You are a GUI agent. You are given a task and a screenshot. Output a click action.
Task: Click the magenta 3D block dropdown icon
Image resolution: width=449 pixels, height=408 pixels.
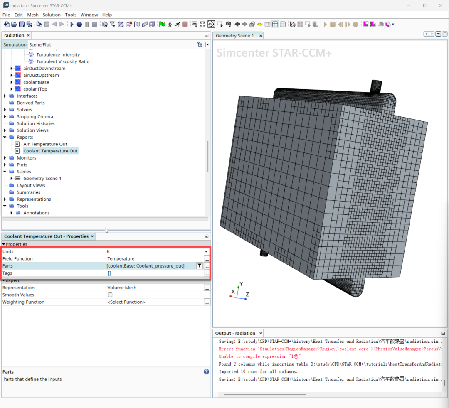[x=390, y=25]
